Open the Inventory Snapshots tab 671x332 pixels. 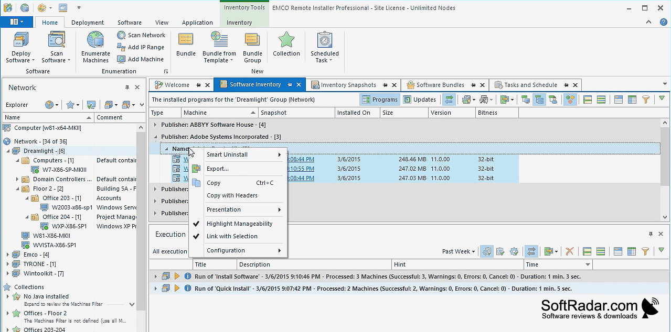coord(348,85)
